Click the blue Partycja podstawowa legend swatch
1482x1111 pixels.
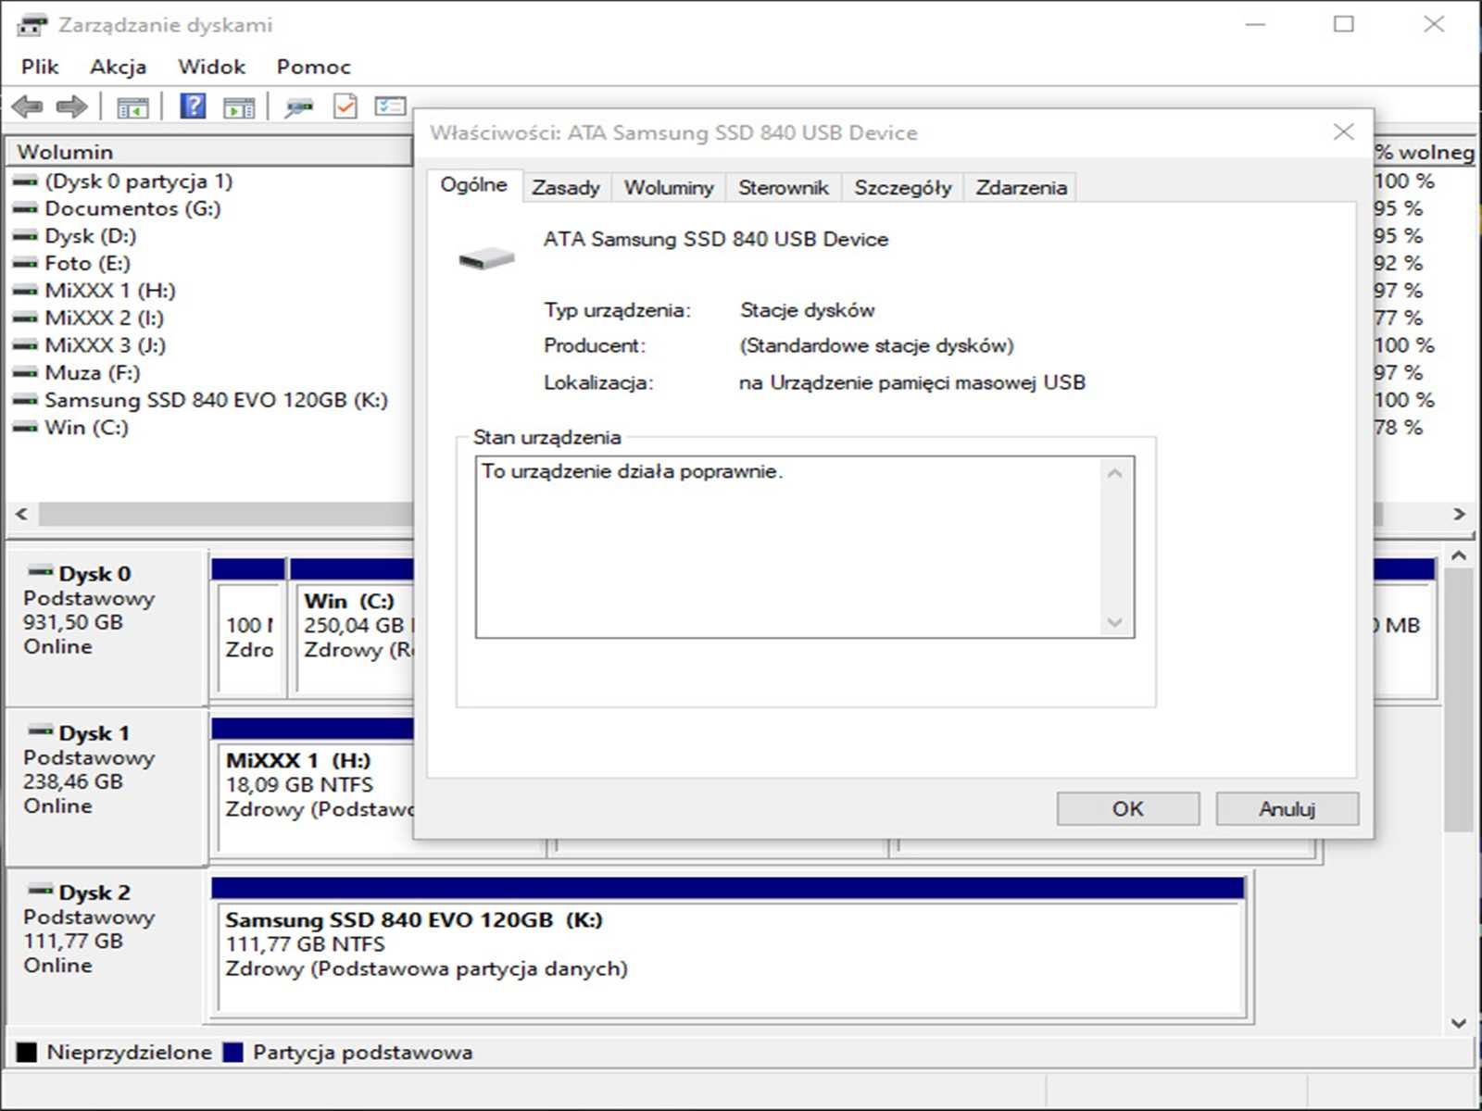click(x=233, y=1052)
